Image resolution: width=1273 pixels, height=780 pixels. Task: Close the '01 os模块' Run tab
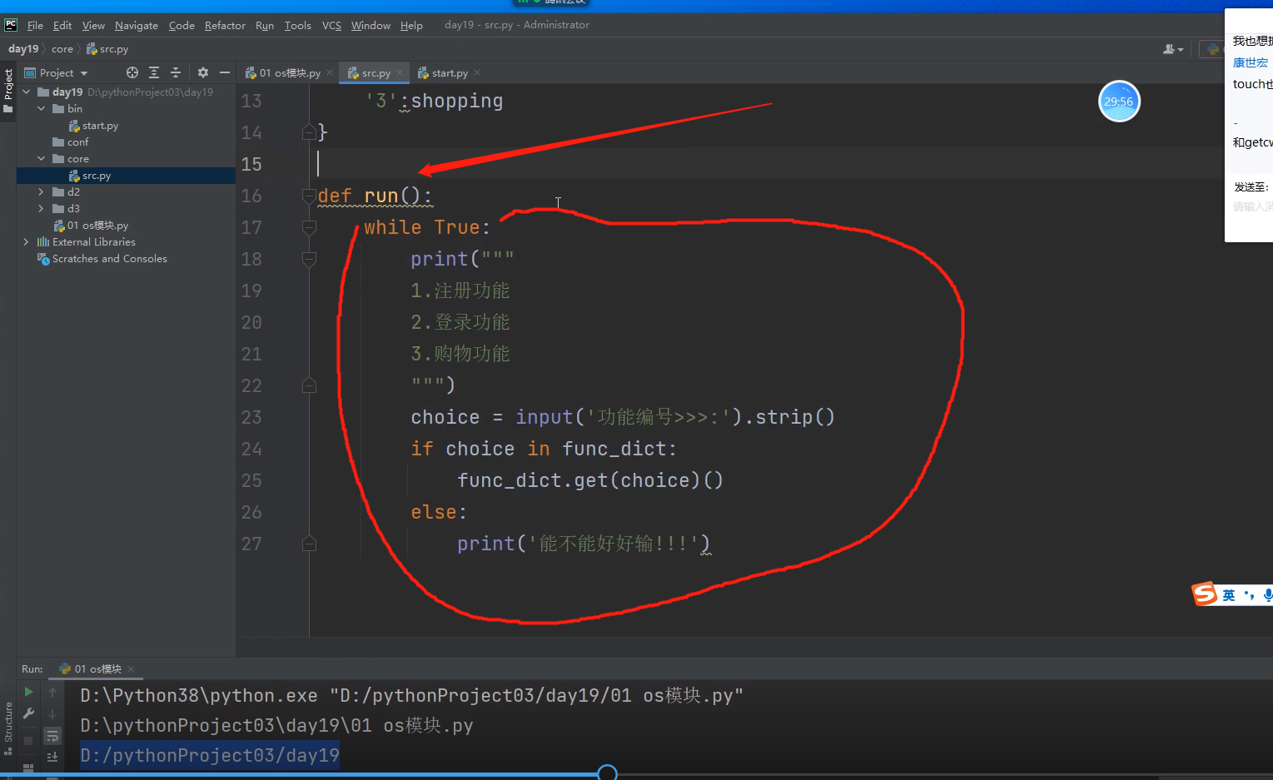point(131,668)
